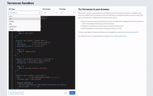Screen dimensions: 153x96
Task: Open the license agreement link
Action: pyautogui.click(x=120, y=36)
